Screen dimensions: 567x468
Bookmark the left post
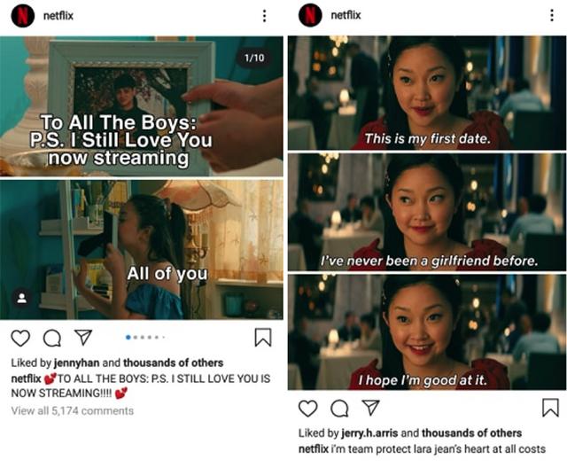tap(263, 337)
